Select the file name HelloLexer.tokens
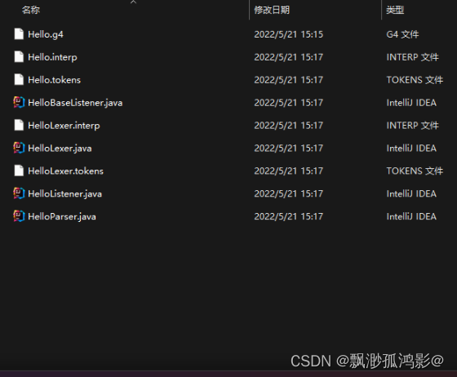The width and height of the screenshot is (457, 377). (x=65, y=171)
